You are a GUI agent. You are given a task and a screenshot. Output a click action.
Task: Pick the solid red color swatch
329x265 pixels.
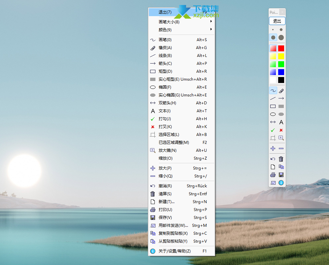[x=281, y=48]
